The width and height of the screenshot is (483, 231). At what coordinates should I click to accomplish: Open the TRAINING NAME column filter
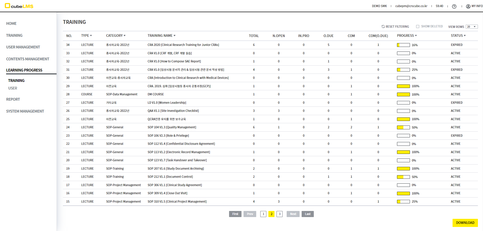pos(175,36)
